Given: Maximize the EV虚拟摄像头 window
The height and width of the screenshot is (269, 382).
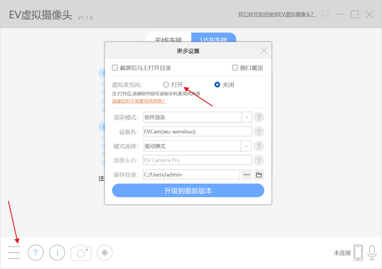Looking at the screenshot, I should (354, 14).
